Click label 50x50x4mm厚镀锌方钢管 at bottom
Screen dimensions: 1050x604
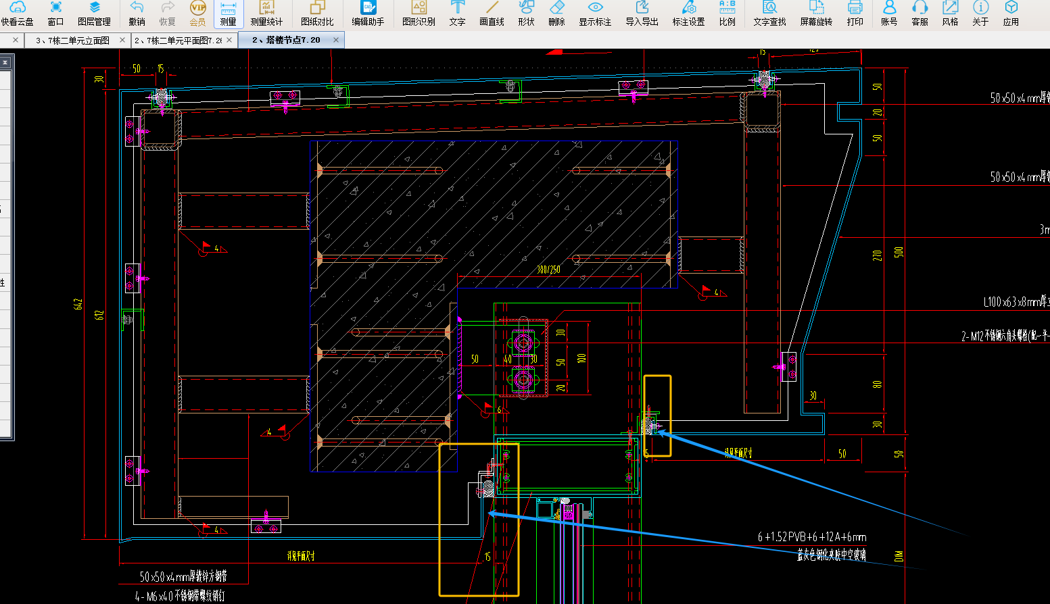coord(183,576)
